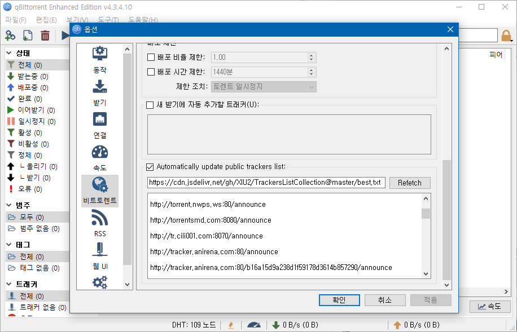Click the delete torrent trash icon
Image resolution: width=517 pixels, height=332 pixels.
(45, 36)
